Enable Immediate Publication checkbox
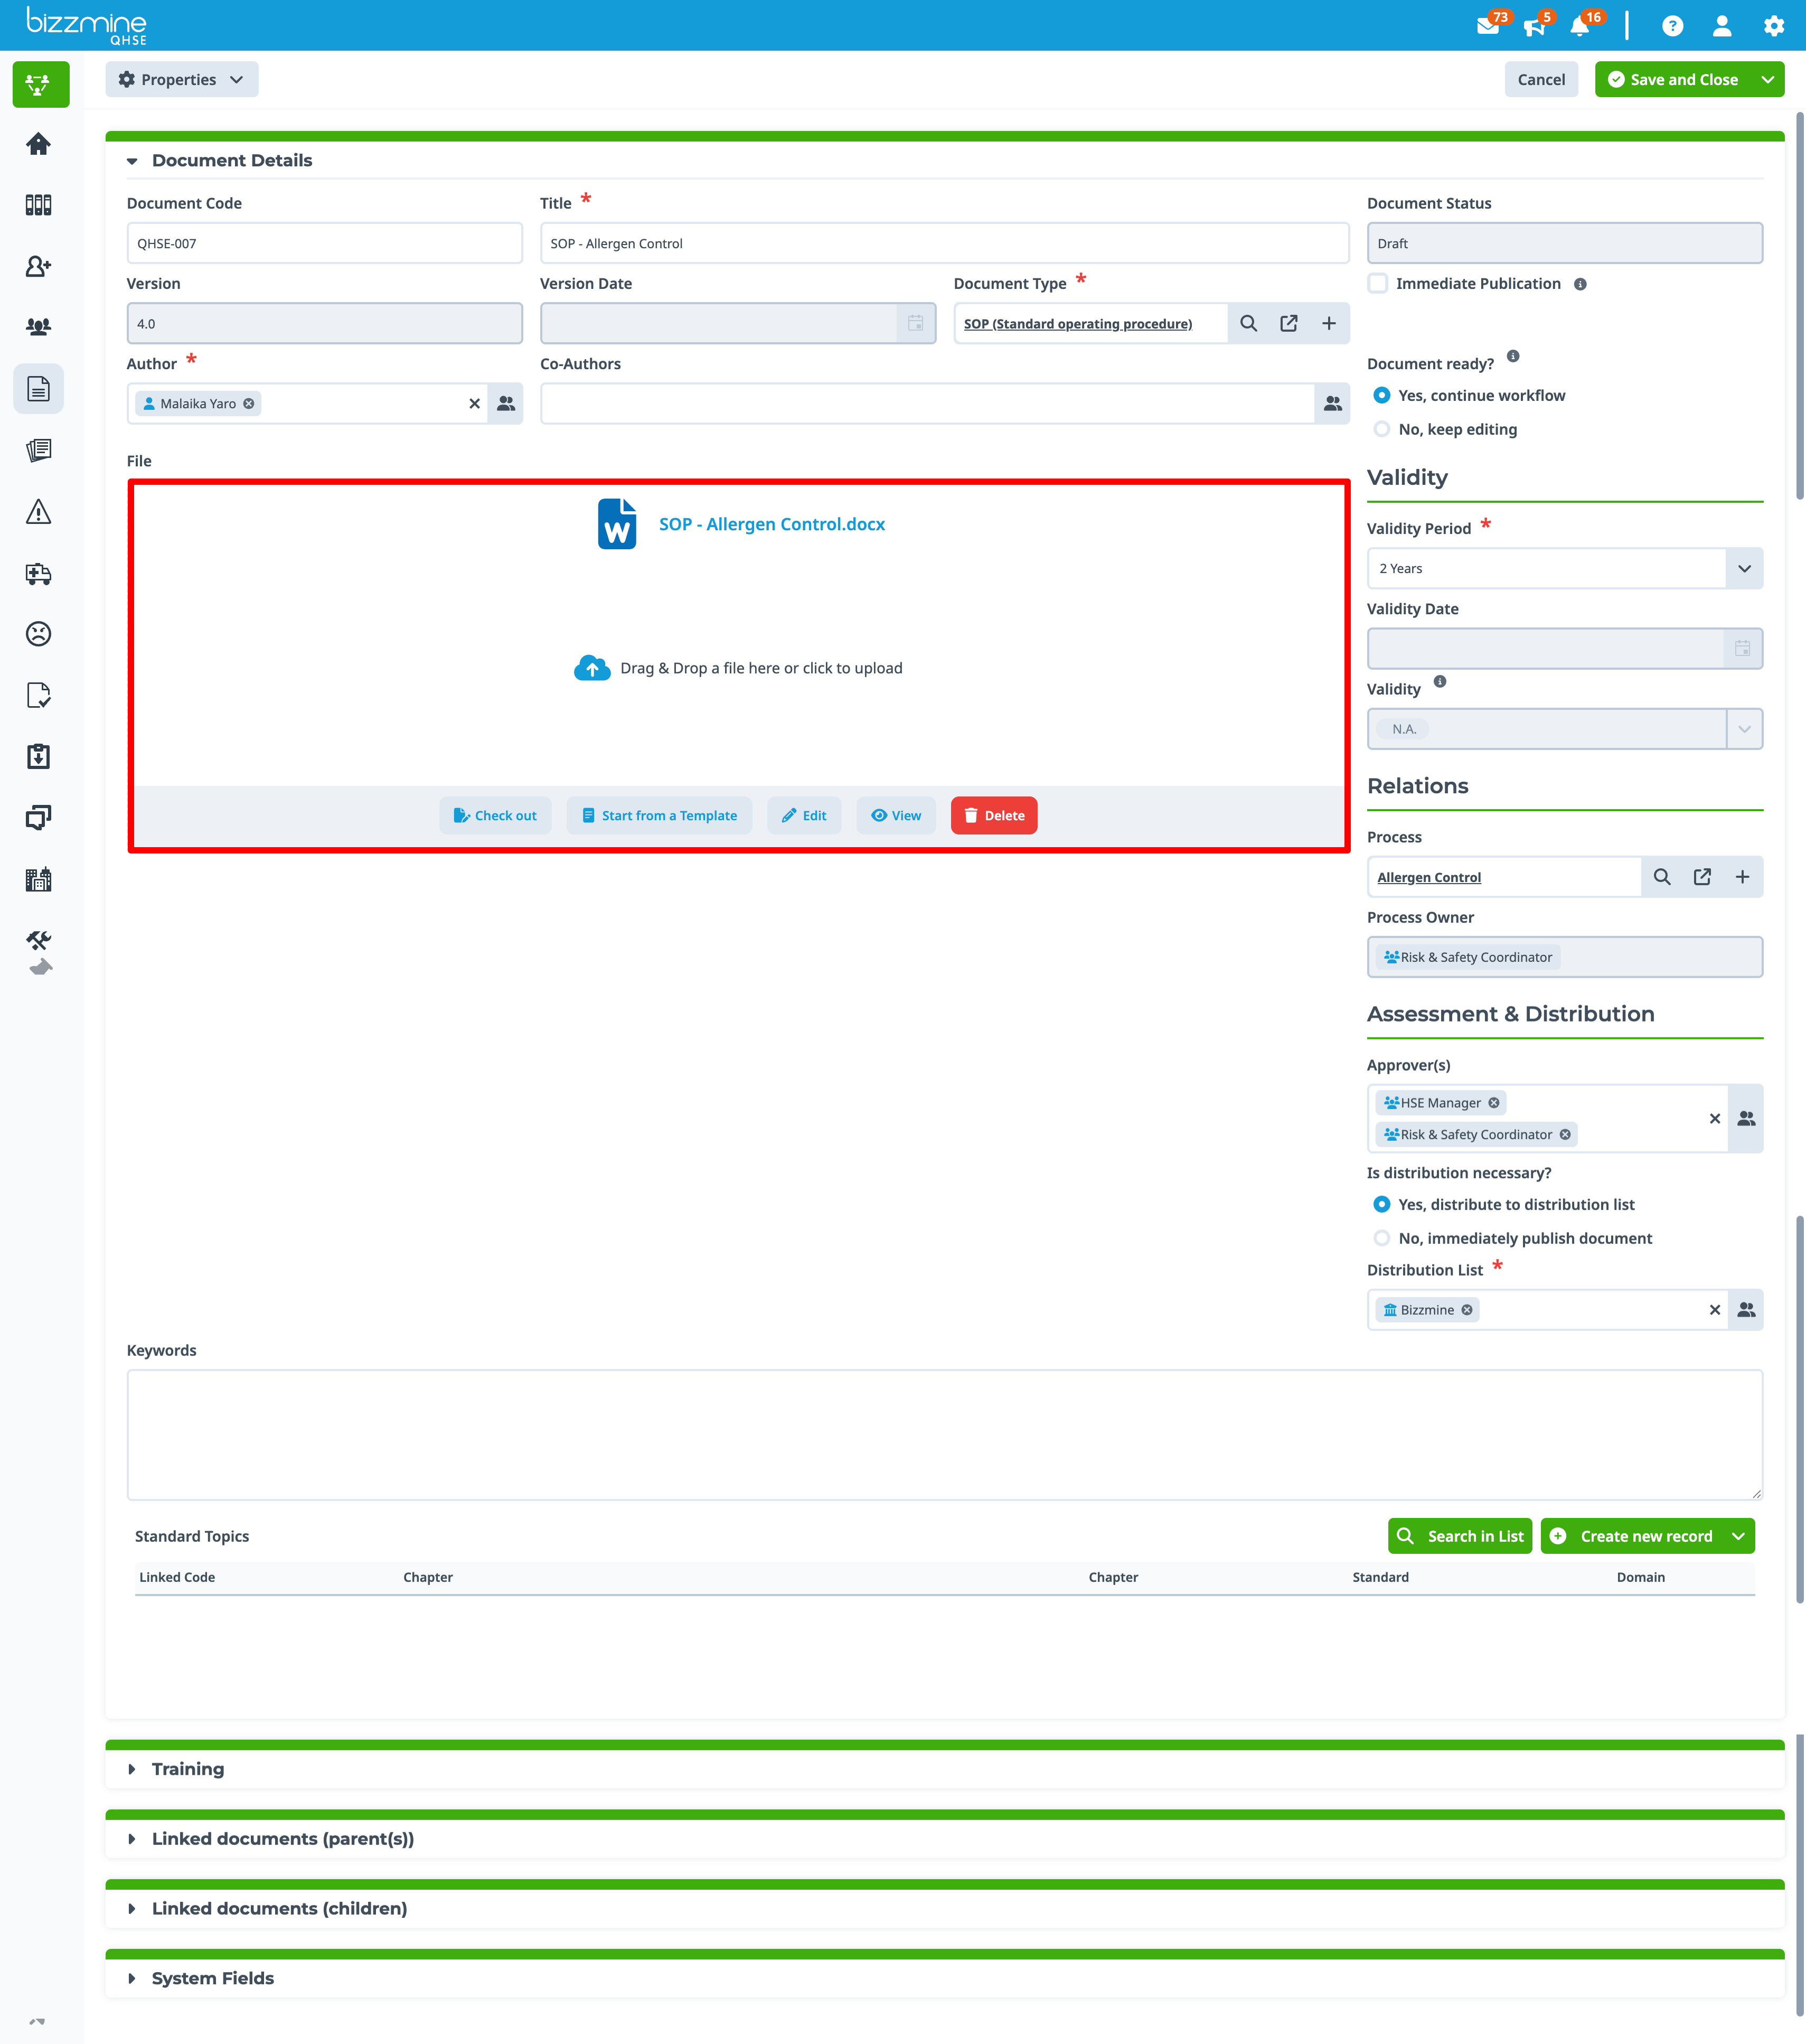 click(x=1378, y=284)
